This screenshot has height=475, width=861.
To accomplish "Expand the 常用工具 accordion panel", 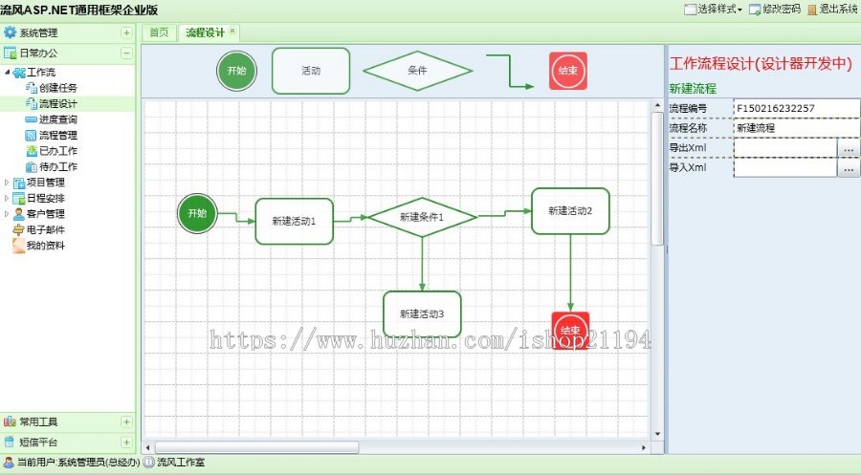I will (x=126, y=421).
